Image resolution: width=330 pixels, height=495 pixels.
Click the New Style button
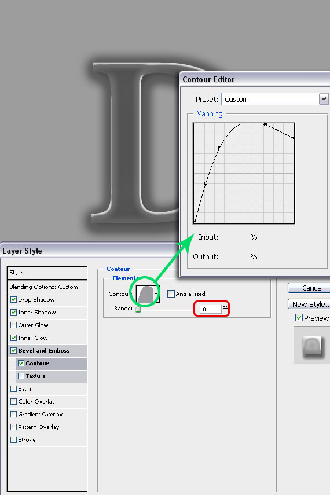pos(310,305)
